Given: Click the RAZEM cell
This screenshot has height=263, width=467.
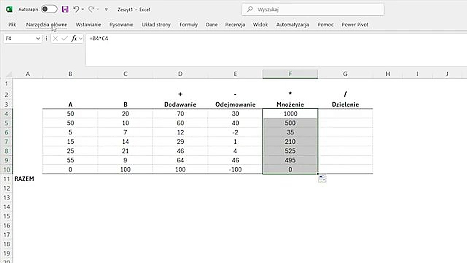Looking at the screenshot, I should point(24,179).
